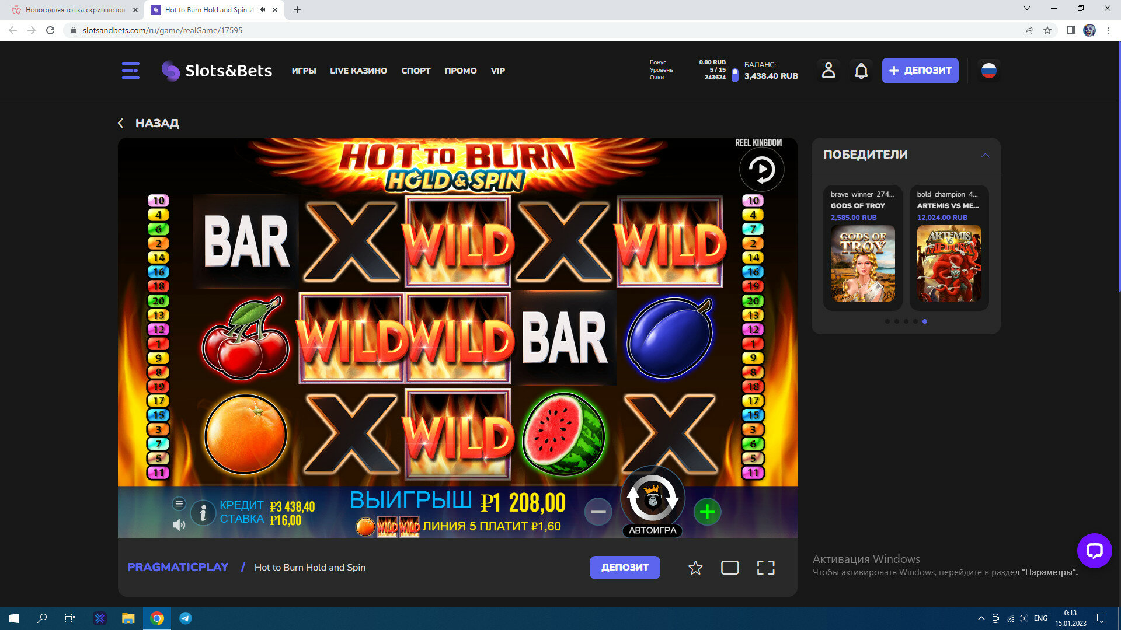Click the game info icon
The width and height of the screenshot is (1121, 630).
[203, 513]
